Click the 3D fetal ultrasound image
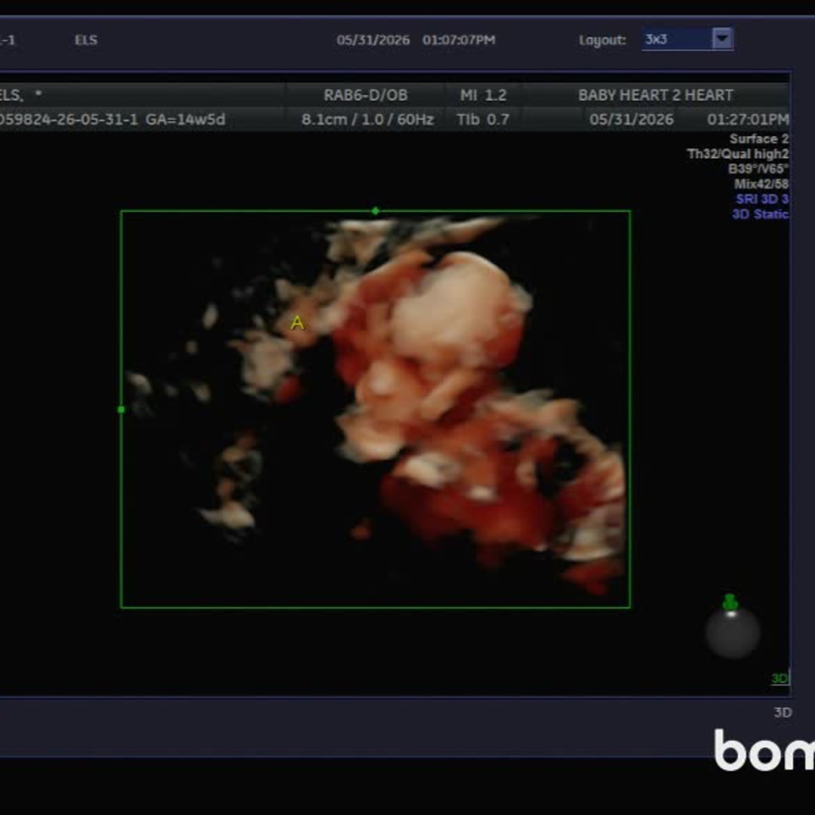 pos(375,409)
